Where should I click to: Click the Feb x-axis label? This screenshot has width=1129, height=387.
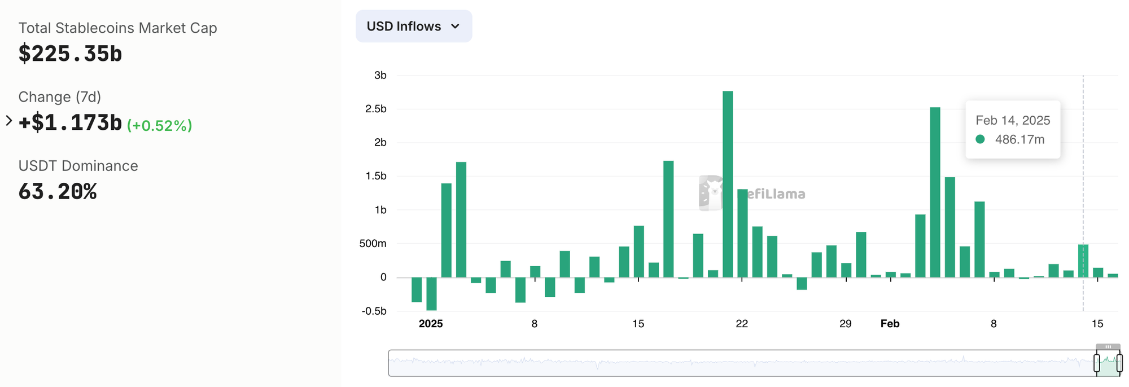(890, 324)
